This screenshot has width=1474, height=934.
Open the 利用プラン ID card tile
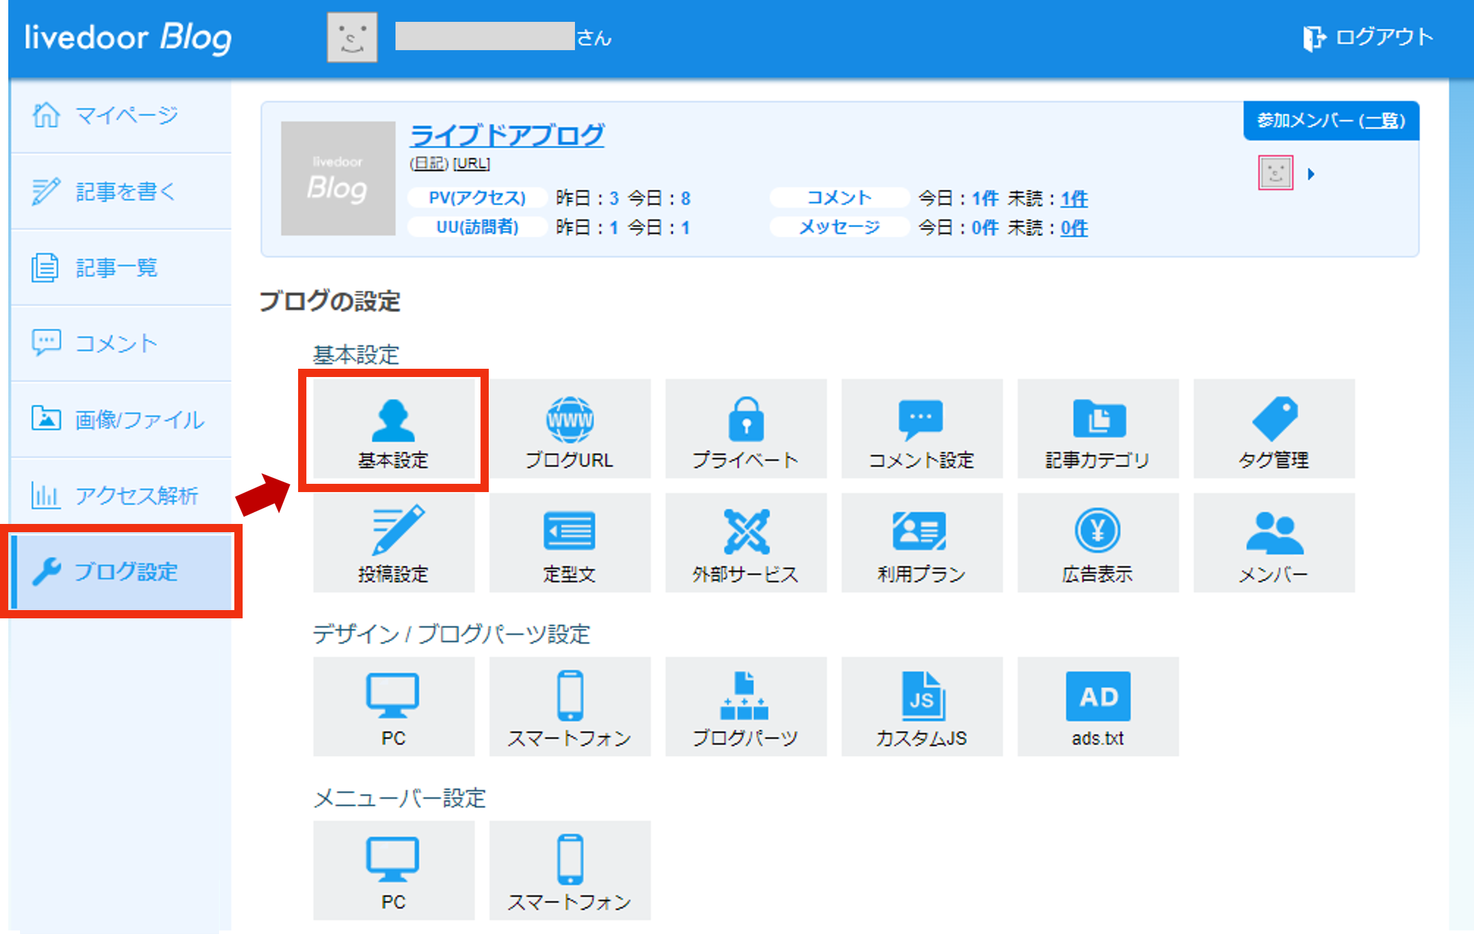[x=922, y=543]
